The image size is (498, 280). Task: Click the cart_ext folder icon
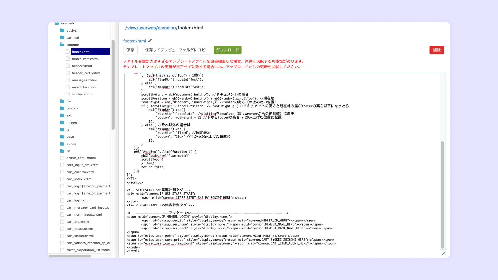62,38
